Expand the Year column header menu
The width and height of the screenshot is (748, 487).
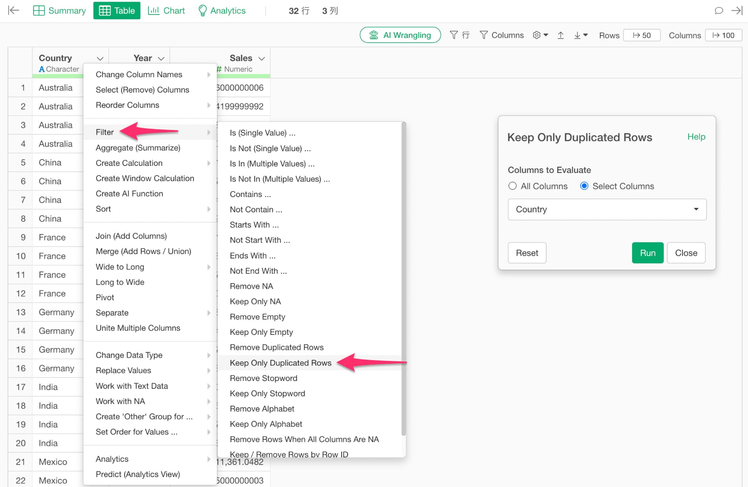pos(161,58)
